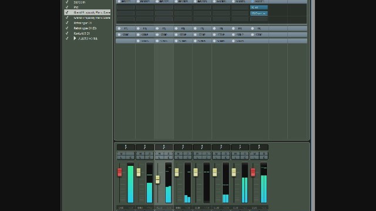Toggle checkmark of highlighted Grand Rhapsody Piano row

[x=67, y=12]
